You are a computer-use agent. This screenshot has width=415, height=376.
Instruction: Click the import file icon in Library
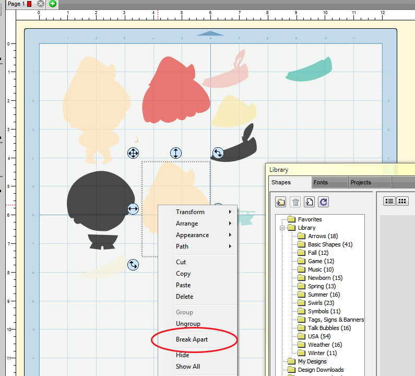coord(309,202)
